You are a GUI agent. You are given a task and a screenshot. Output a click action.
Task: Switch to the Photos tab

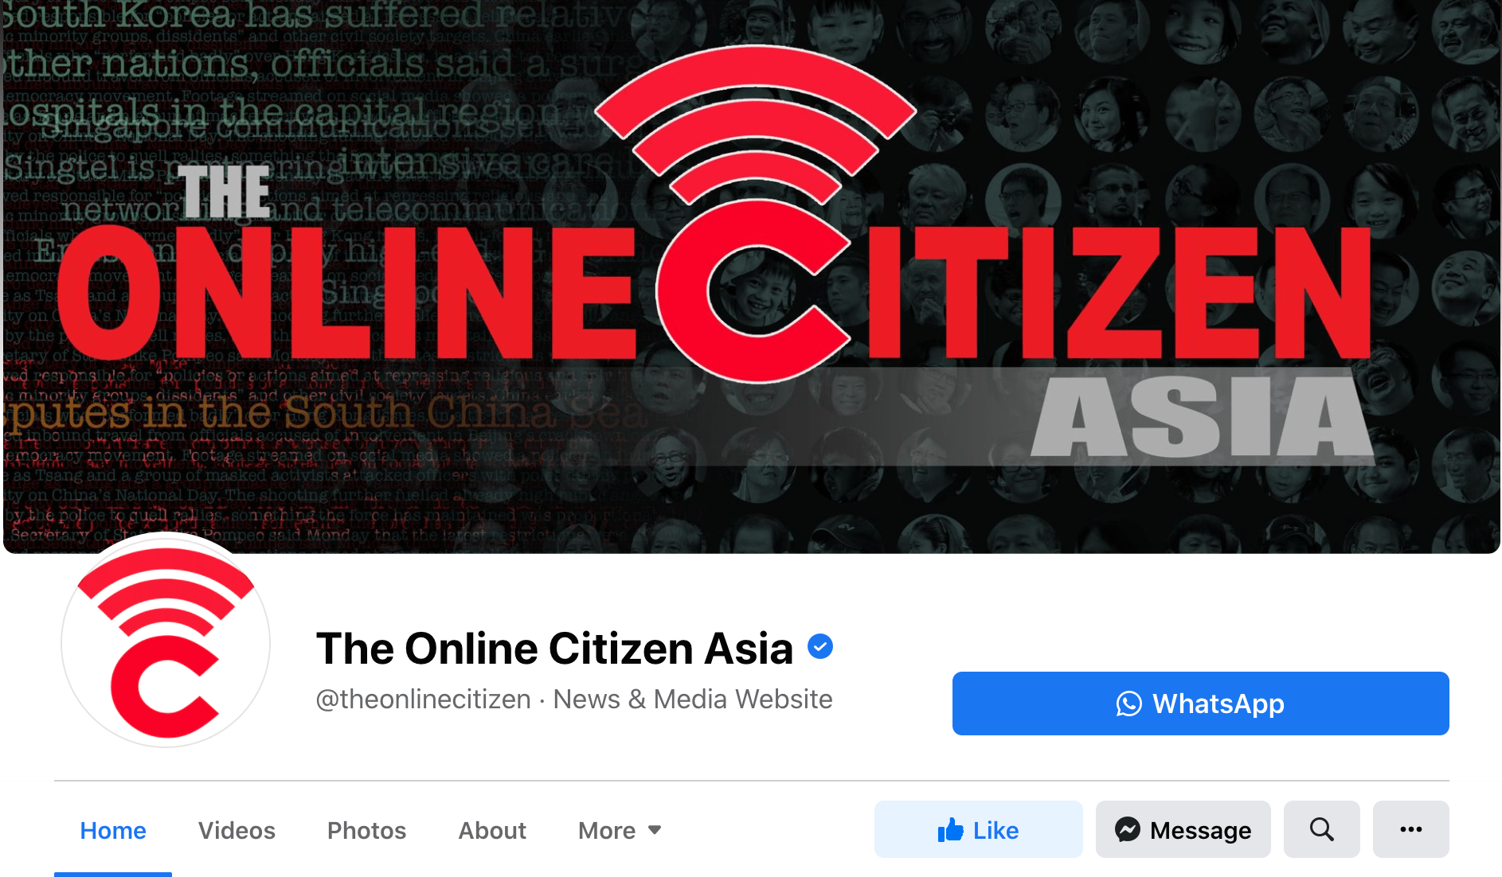[x=366, y=830]
